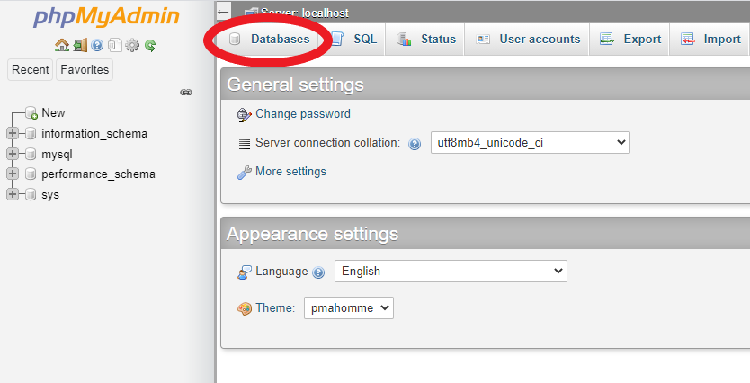Screen dimensions: 750x383
Task: Open navigation panel settings gear icon
Action: tap(132, 46)
